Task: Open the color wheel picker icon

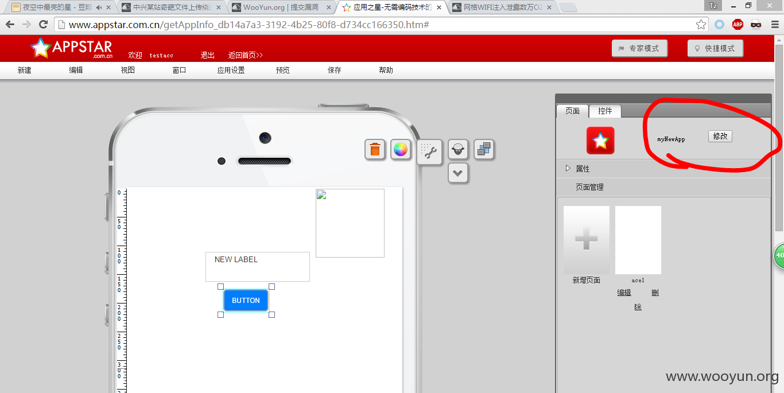Action: pos(400,150)
